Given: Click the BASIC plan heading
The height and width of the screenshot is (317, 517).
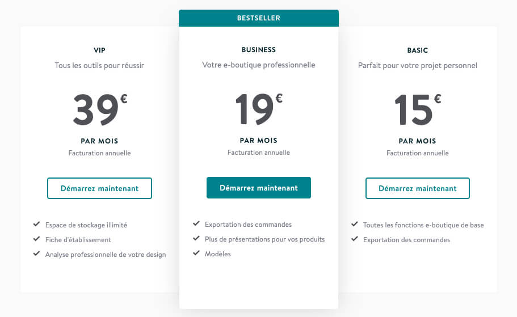Looking at the screenshot, I should pyautogui.click(x=418, y=50).
